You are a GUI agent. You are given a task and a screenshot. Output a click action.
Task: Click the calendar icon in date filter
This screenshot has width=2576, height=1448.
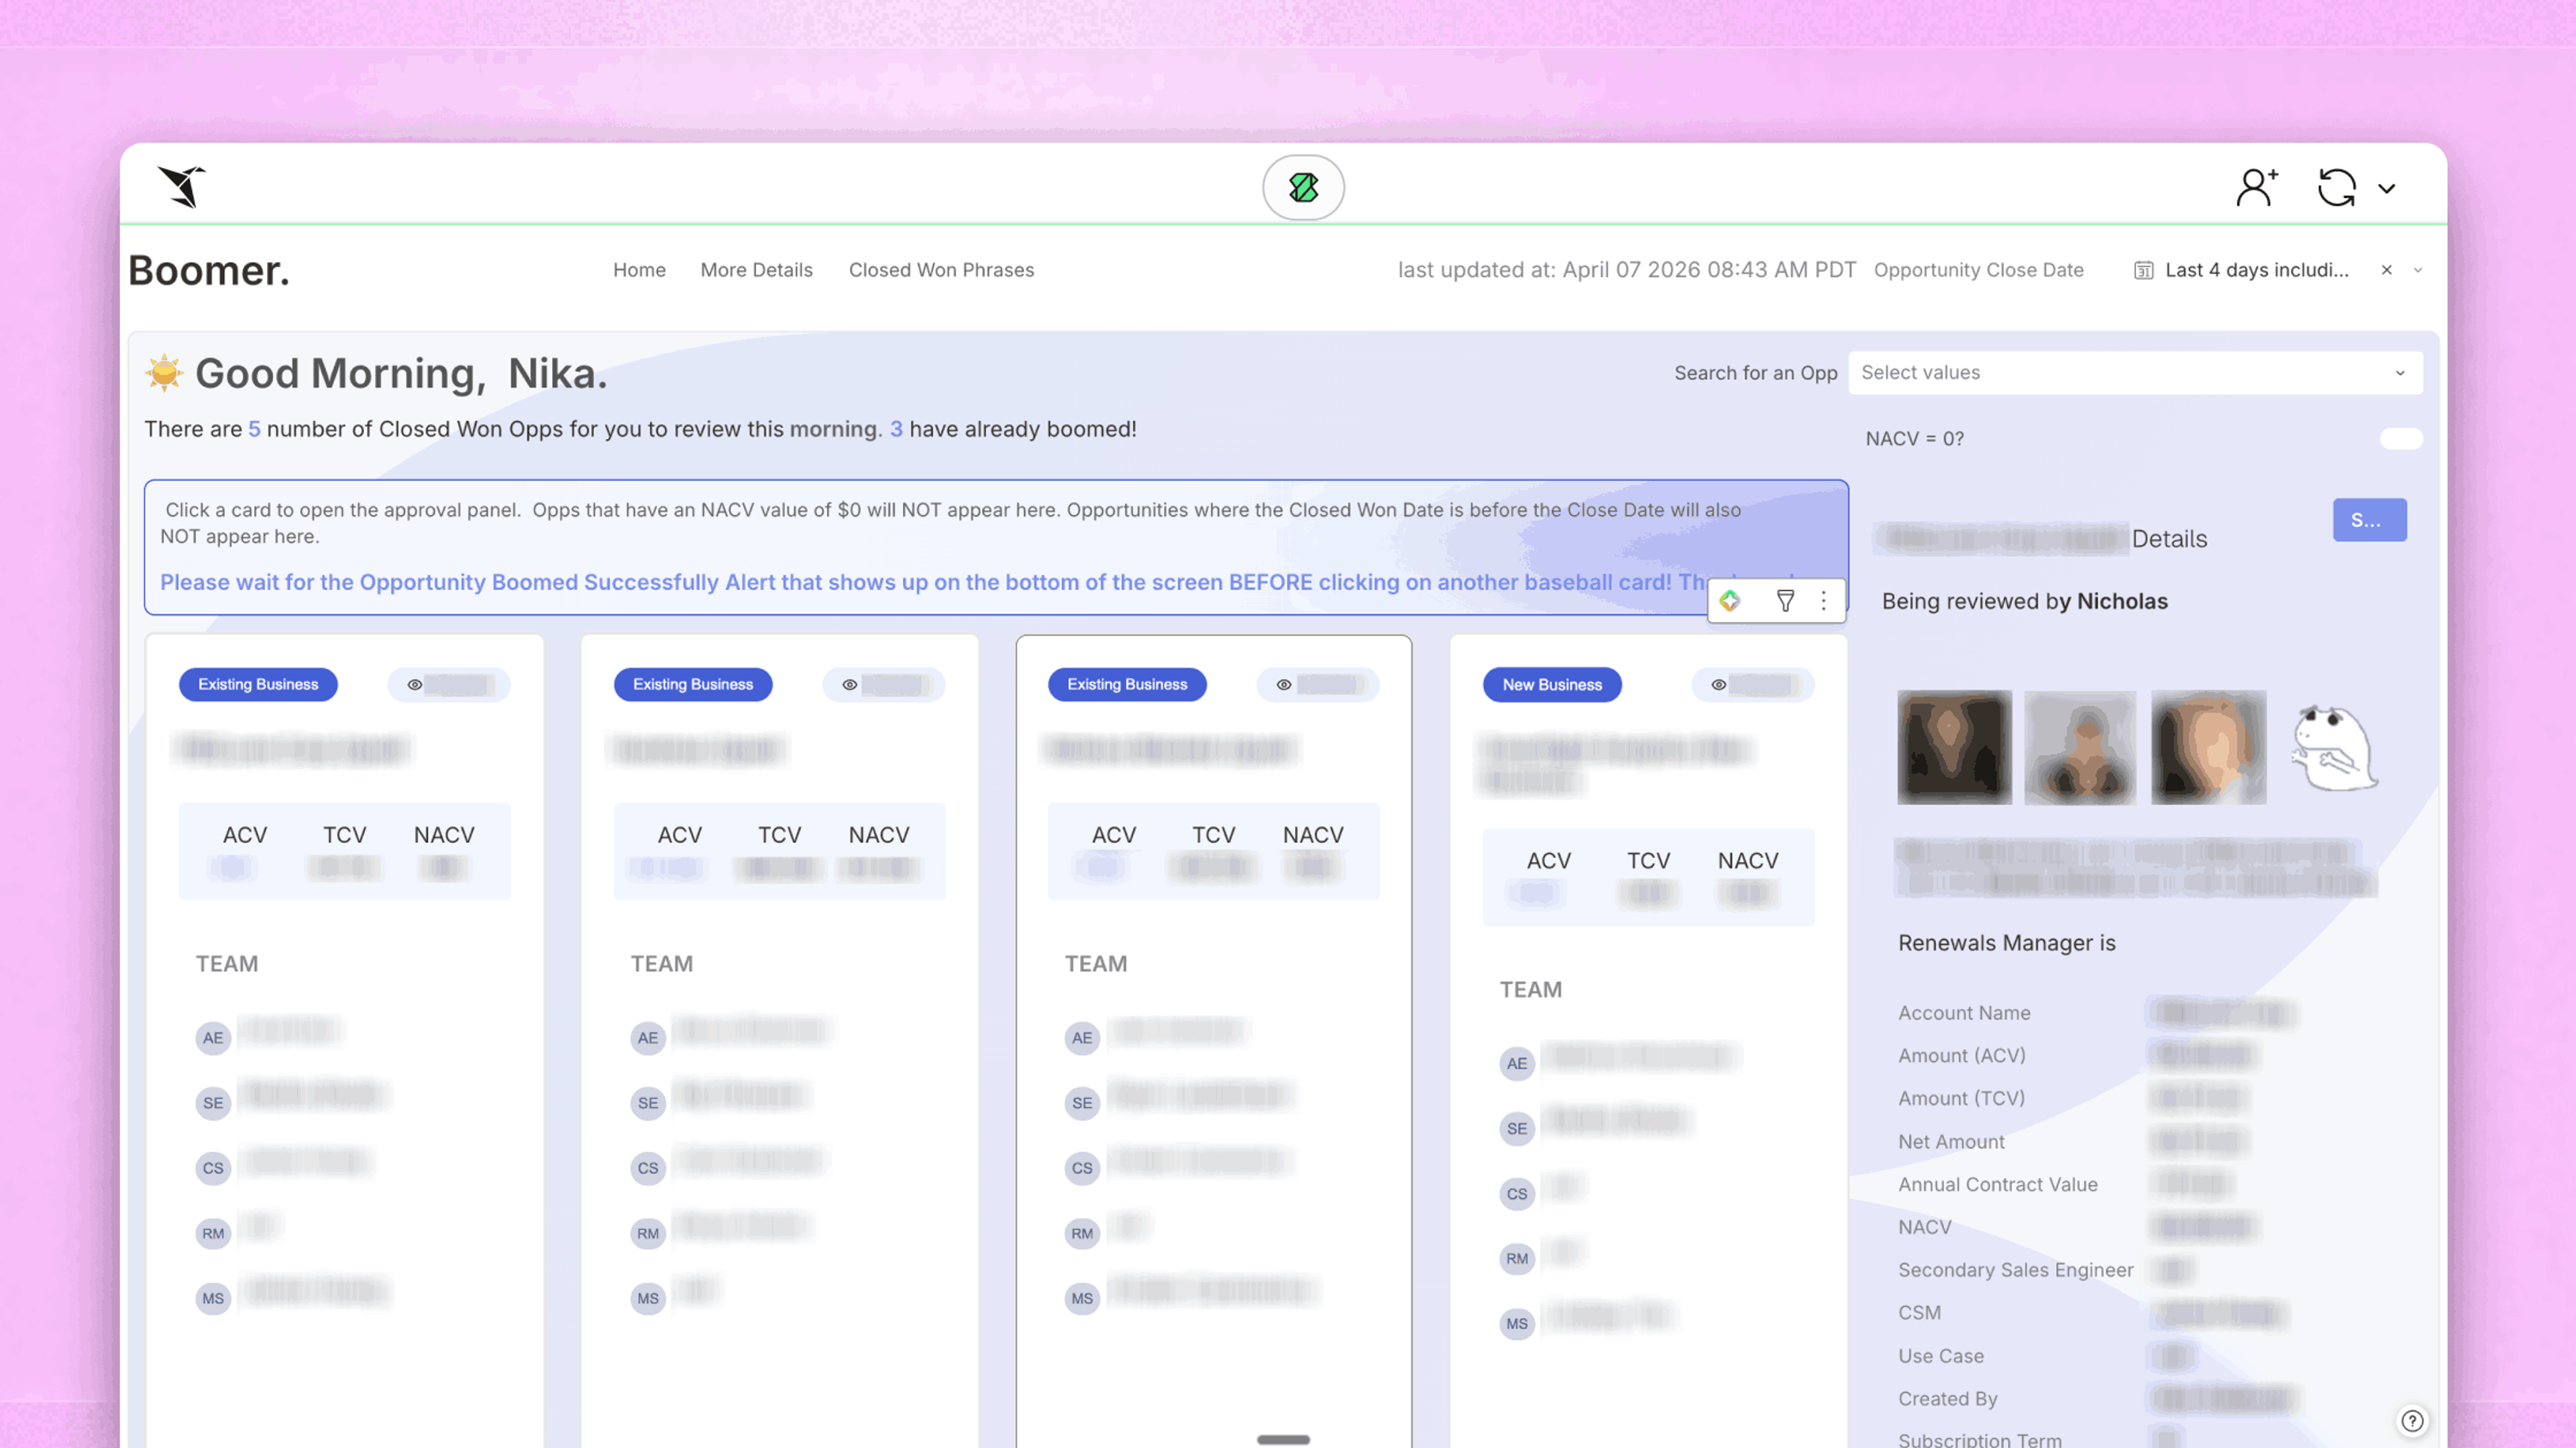tap(2143, 269)
